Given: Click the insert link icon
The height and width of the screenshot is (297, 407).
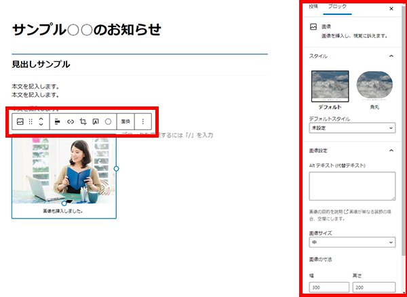Looking at the screenshot, I should (70, 122).
